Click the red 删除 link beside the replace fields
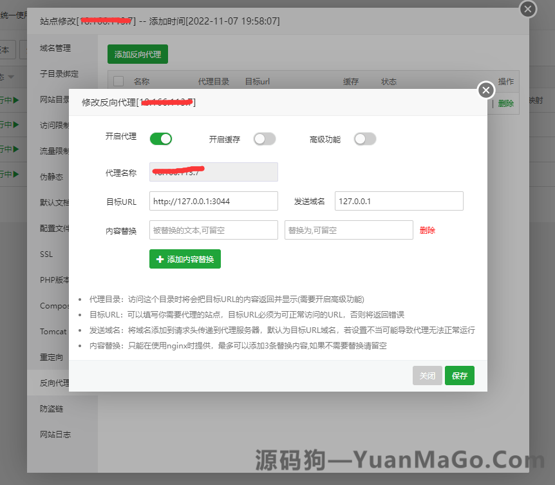The width and height of the screenshot is (555, 485). pyautogui.click(x=428, y=230)
